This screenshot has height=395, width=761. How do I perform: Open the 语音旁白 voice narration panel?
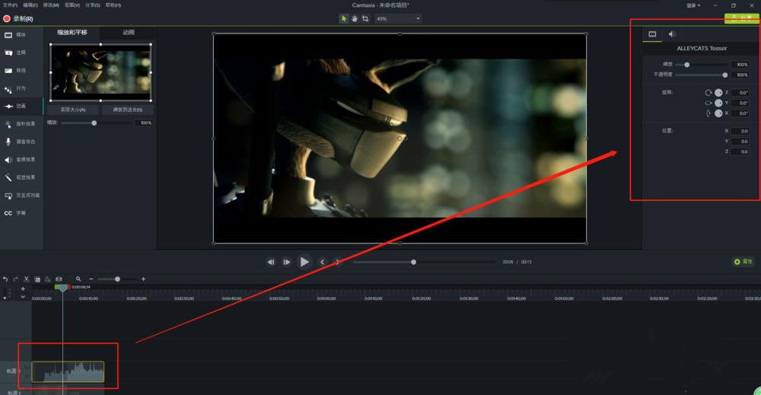point(21,142)
